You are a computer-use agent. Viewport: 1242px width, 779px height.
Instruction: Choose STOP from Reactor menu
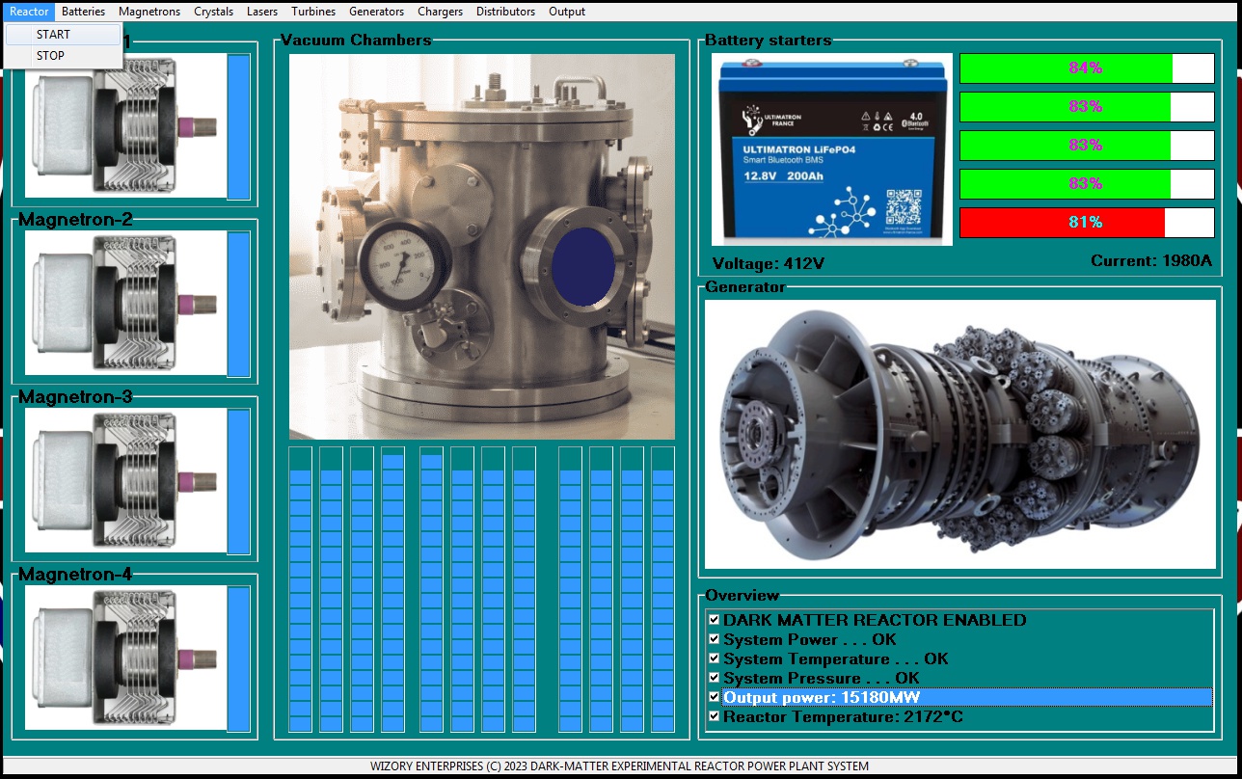64,55
